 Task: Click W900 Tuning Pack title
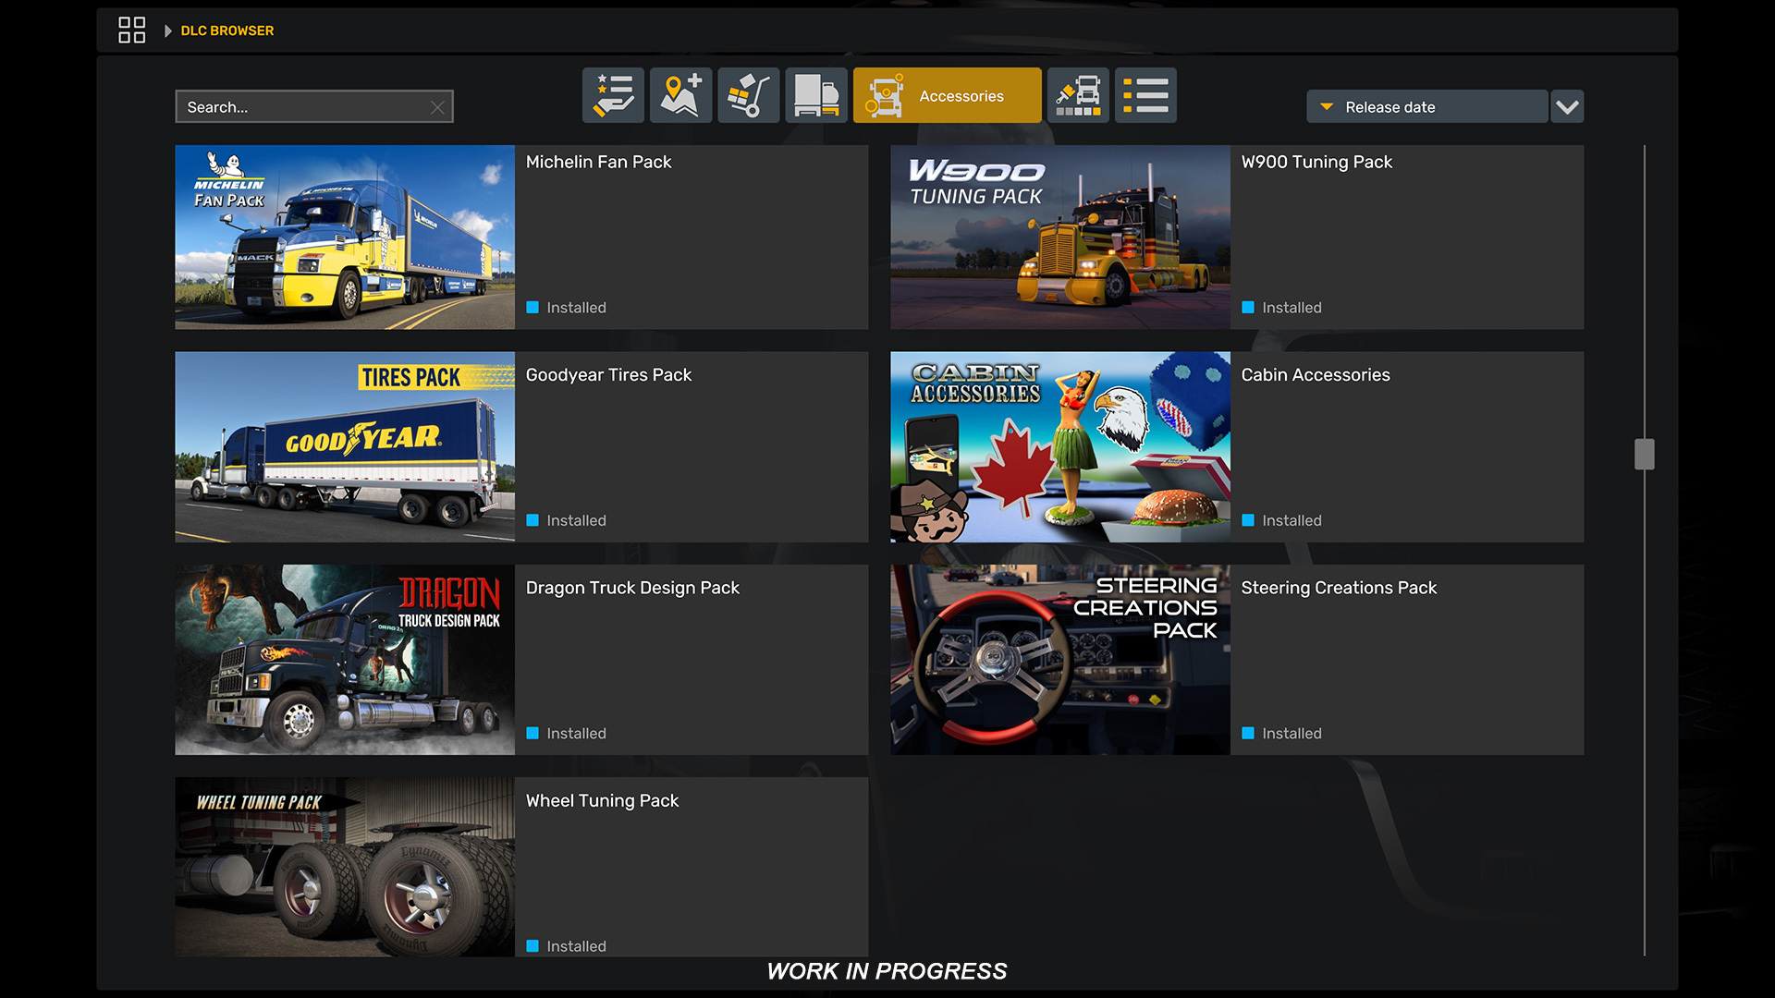(1316, 162)
